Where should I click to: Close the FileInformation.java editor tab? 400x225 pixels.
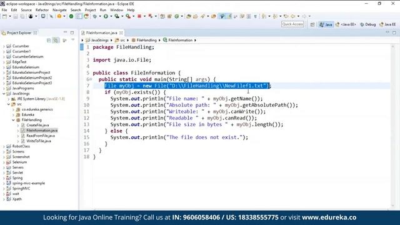point(121,32)
